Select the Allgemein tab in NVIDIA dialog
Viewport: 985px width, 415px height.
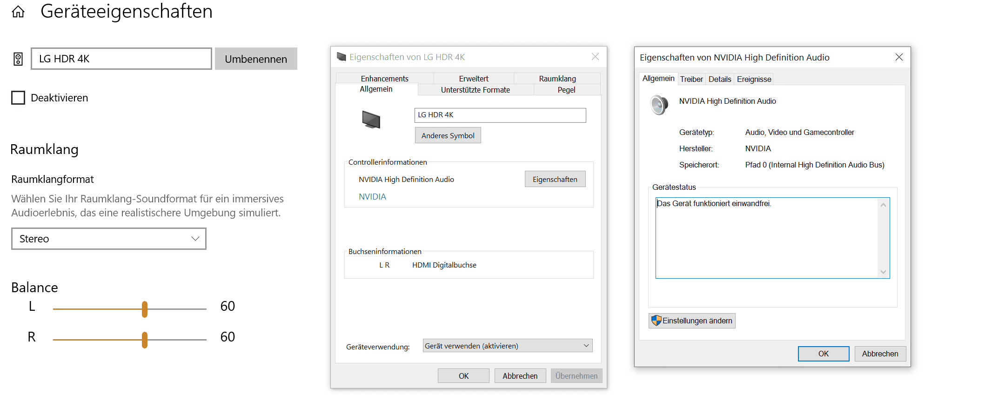coord(658,78)
